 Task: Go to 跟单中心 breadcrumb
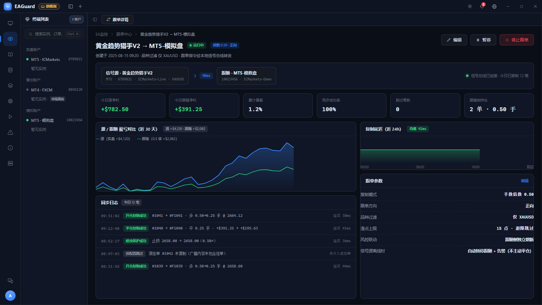click(124, 34)
